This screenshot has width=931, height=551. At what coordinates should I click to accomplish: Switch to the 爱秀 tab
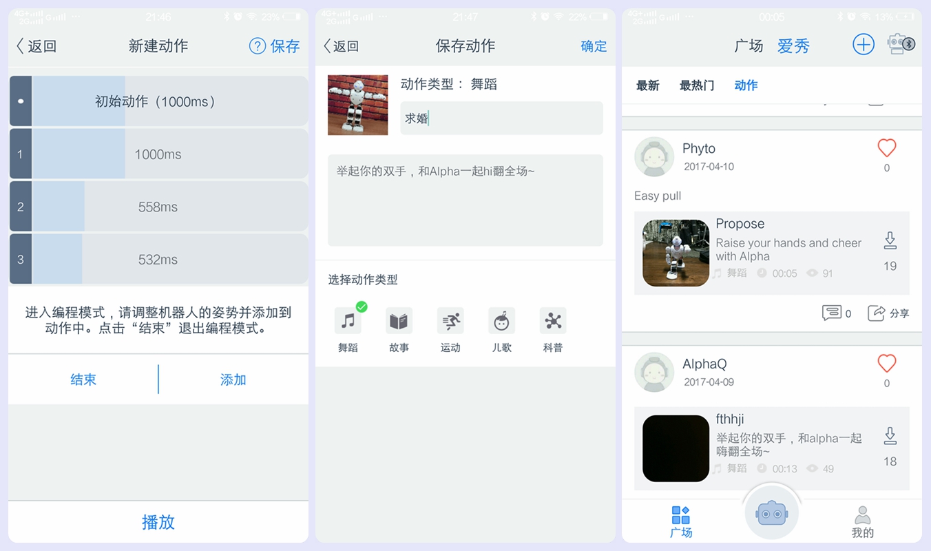tap(793, 46)
